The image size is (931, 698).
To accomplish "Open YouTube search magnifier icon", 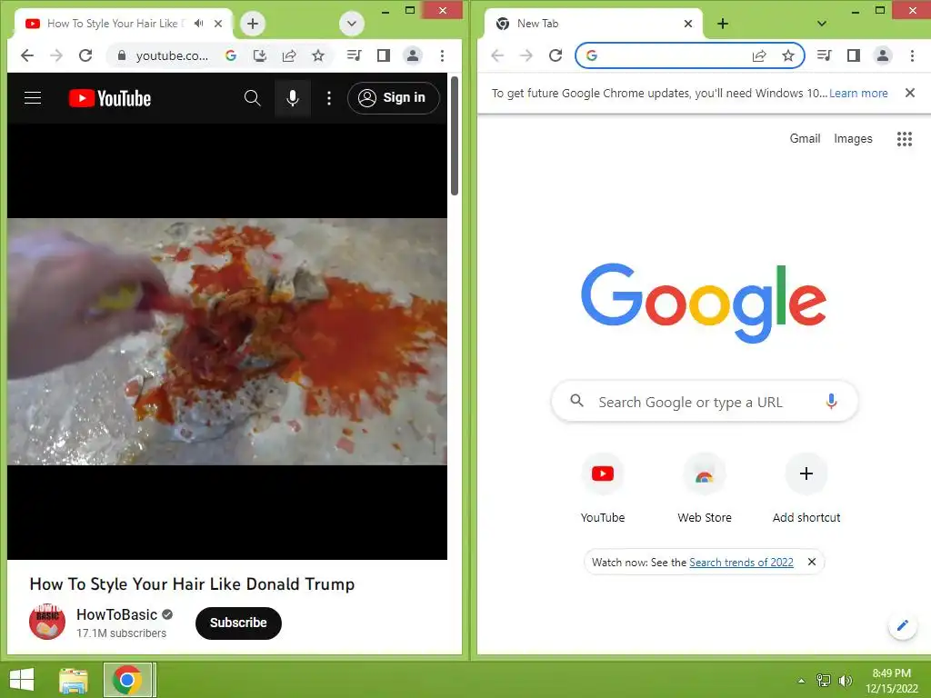I will coord(253,98).
